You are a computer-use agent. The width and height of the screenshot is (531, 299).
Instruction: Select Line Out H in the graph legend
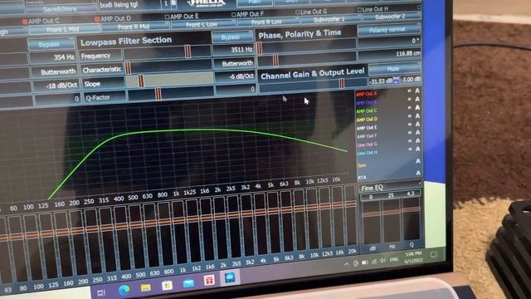coord(368,153)
